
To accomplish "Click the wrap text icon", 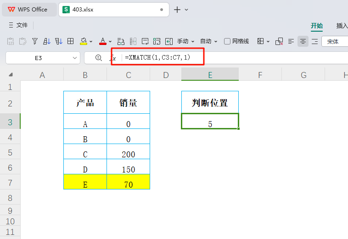I will click(145, 41).
